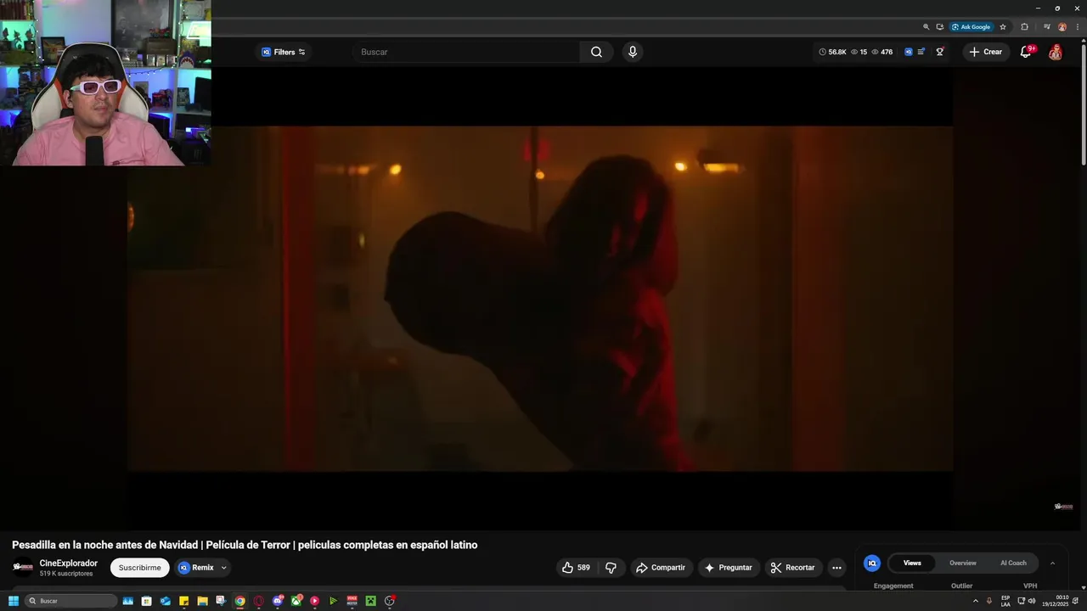Open Chrome profile avatar
The image size is (1087, 611).
pos(1062,26)
